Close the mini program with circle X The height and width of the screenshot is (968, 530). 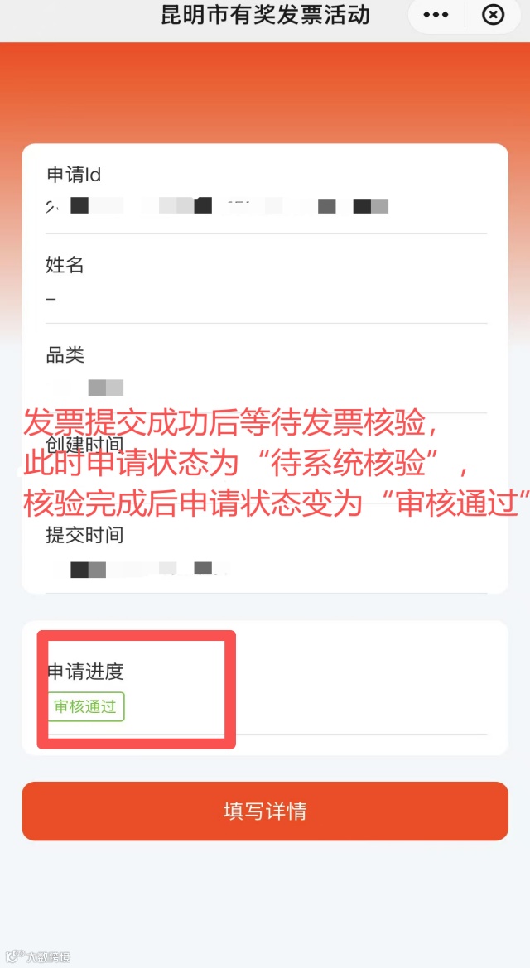(493, 14)
